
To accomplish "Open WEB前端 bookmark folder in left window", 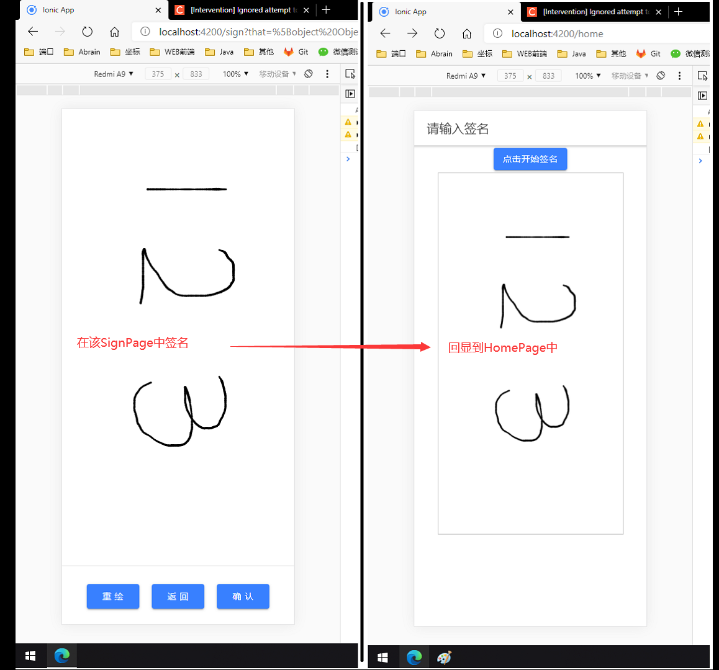I will (173, 51).
